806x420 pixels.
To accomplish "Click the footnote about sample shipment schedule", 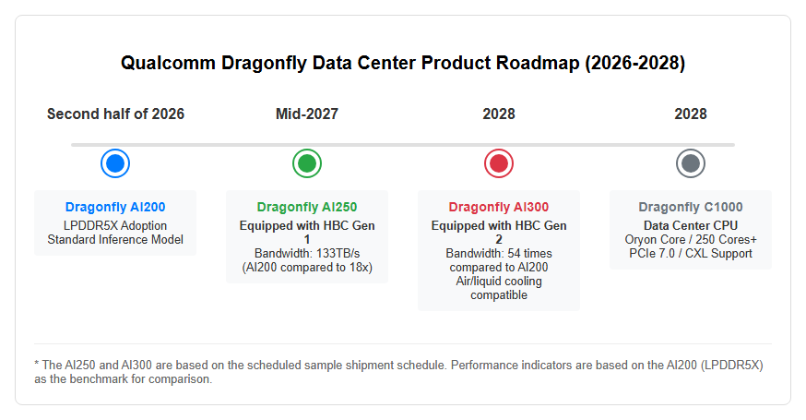I will pyautogui.click(x=399, y=372).
